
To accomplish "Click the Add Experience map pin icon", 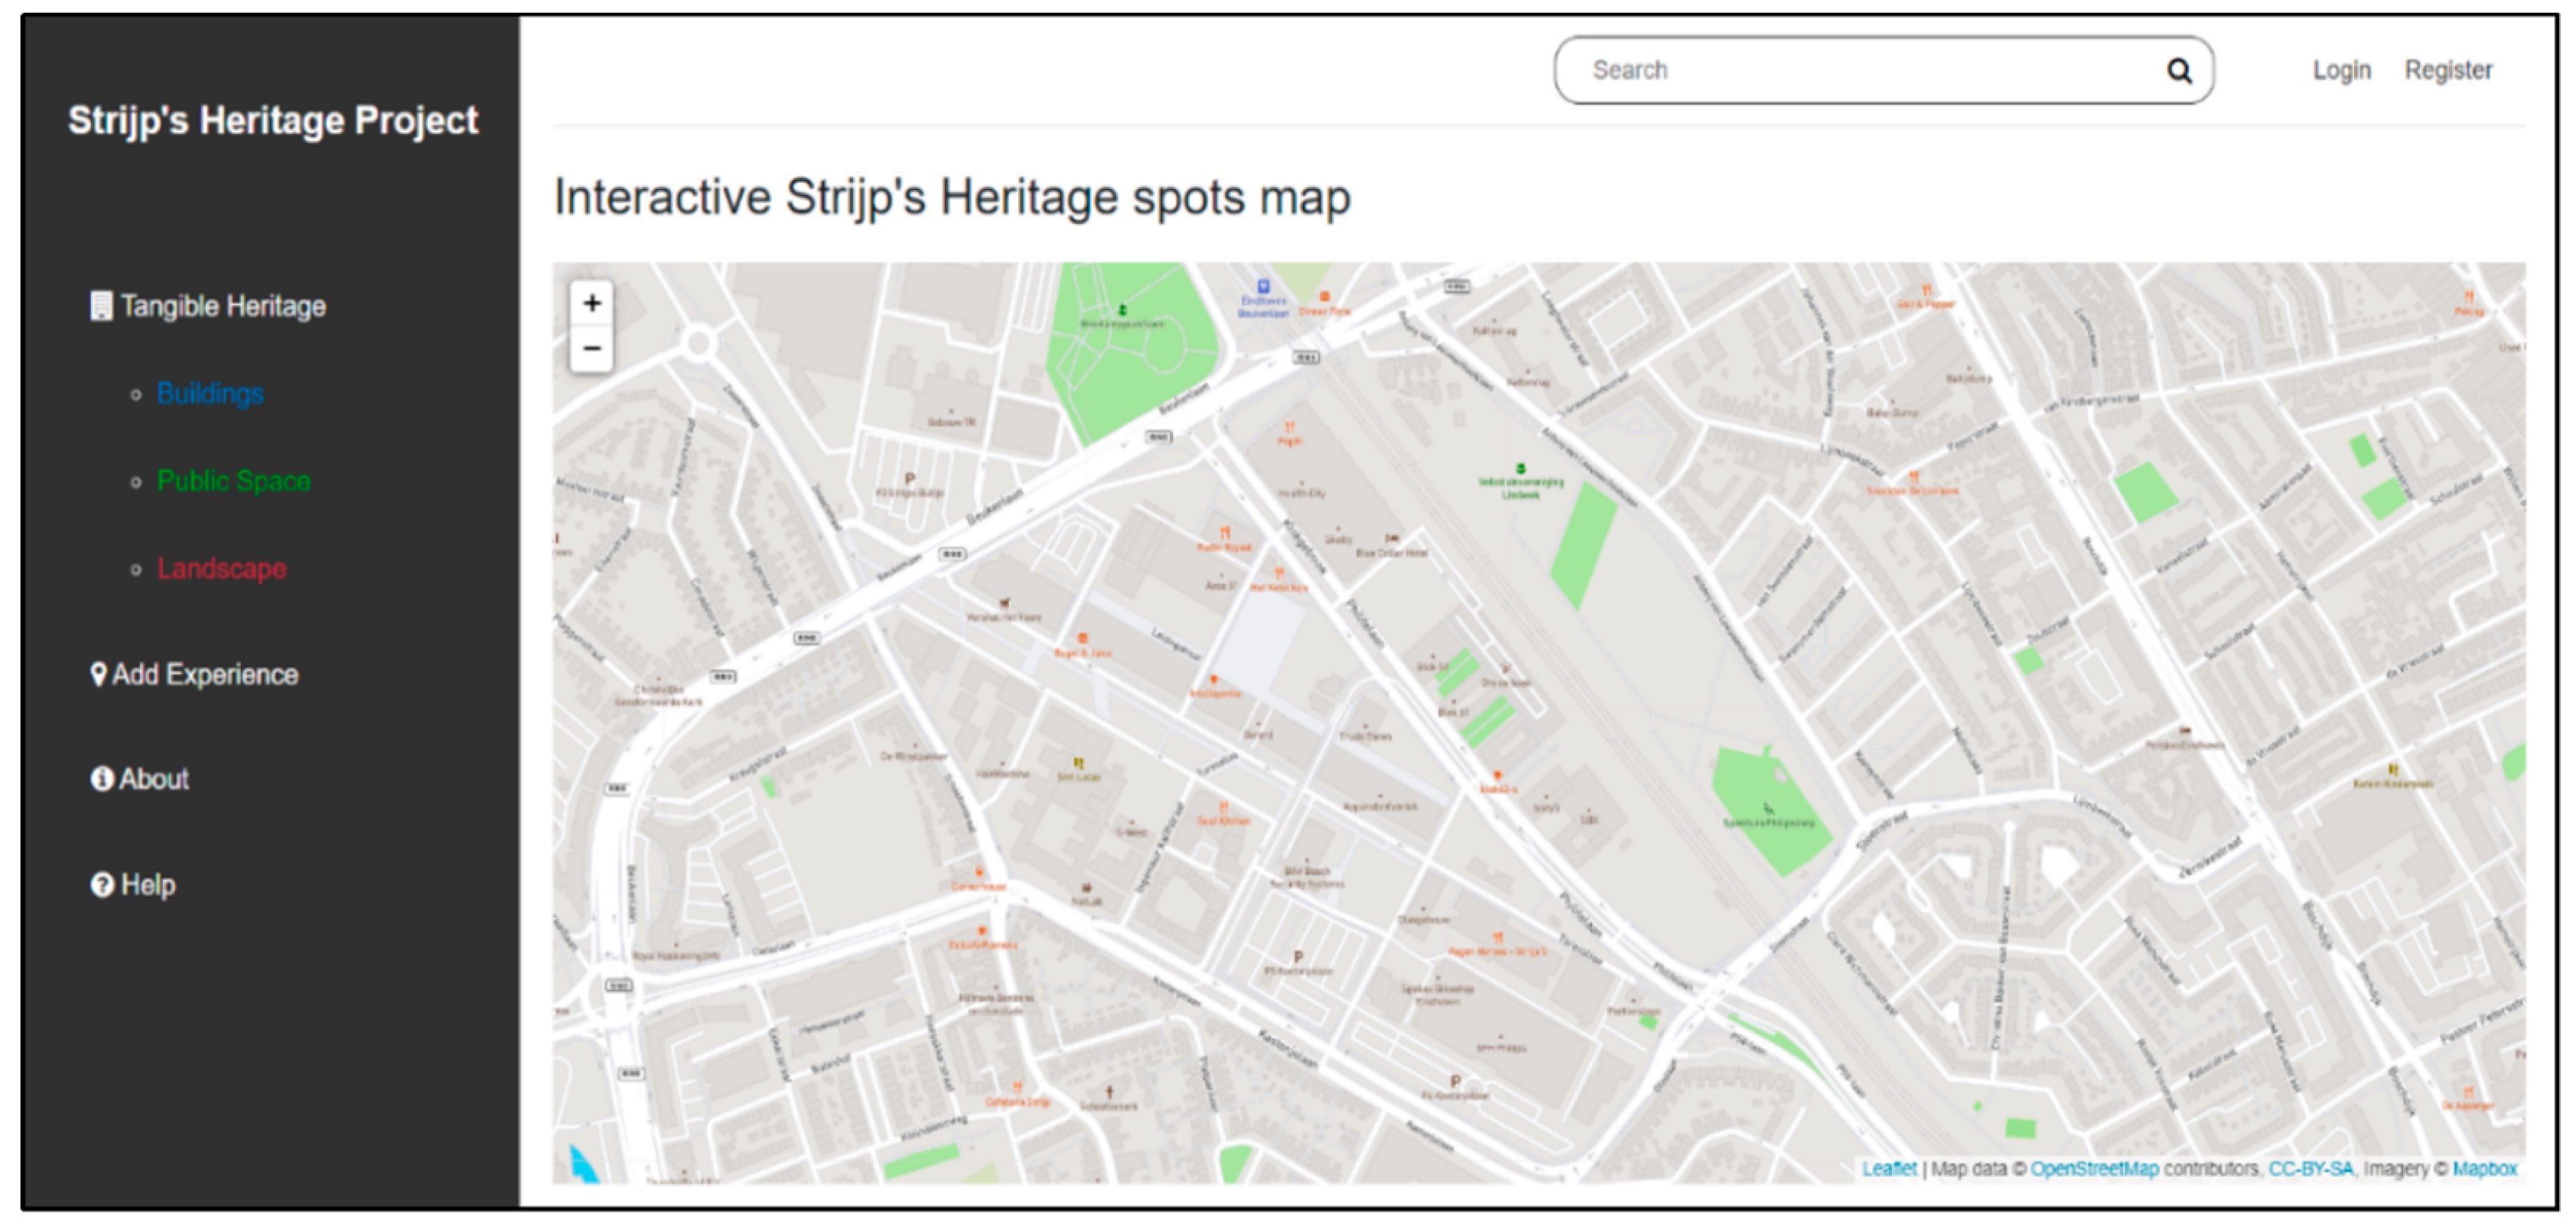I will point(98,674).
